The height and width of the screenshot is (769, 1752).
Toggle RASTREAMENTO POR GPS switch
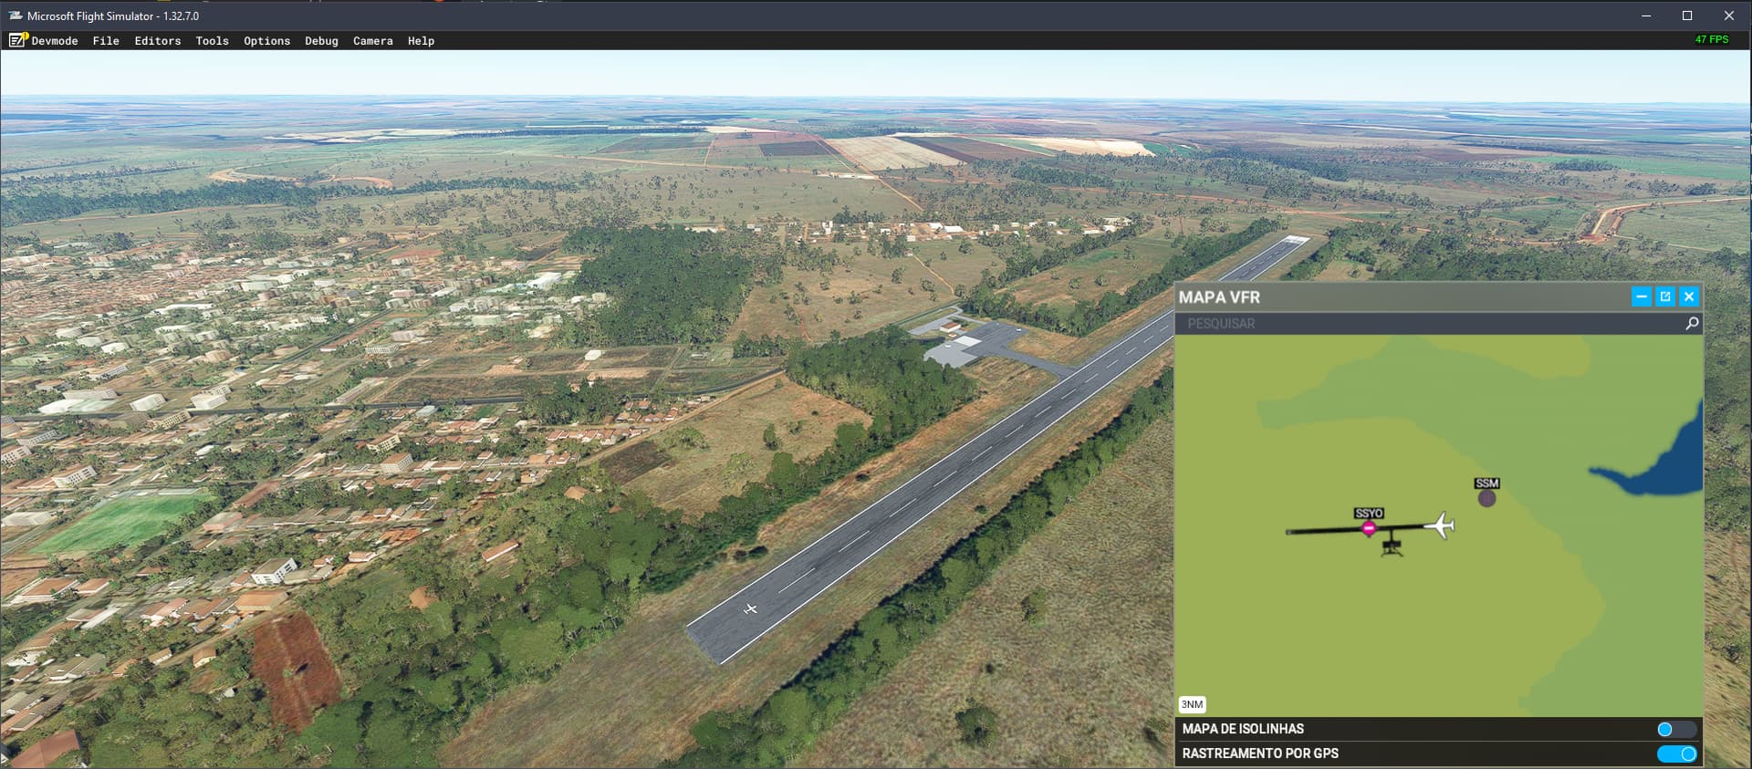tap(1676, 753)
